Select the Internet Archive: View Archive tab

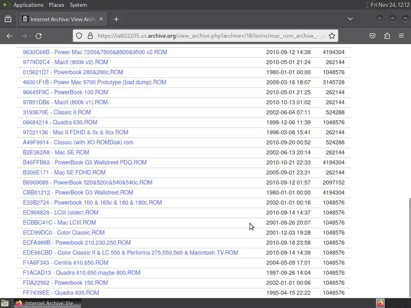[x=63, y=19]
